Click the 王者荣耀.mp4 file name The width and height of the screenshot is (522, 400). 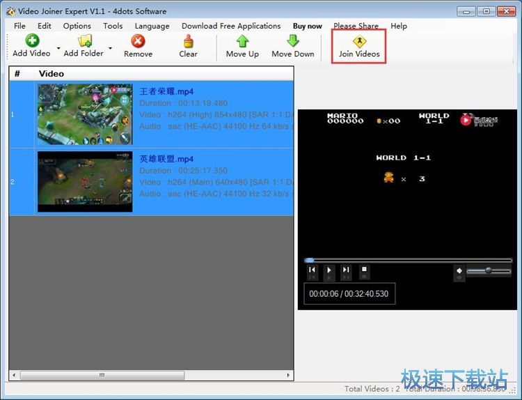click(x=166, y=91)
